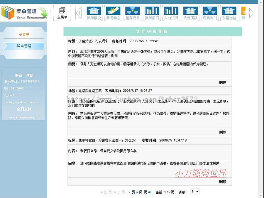Open the 人力资源 resources icon

pyautogui.click(x=171, y=12)
